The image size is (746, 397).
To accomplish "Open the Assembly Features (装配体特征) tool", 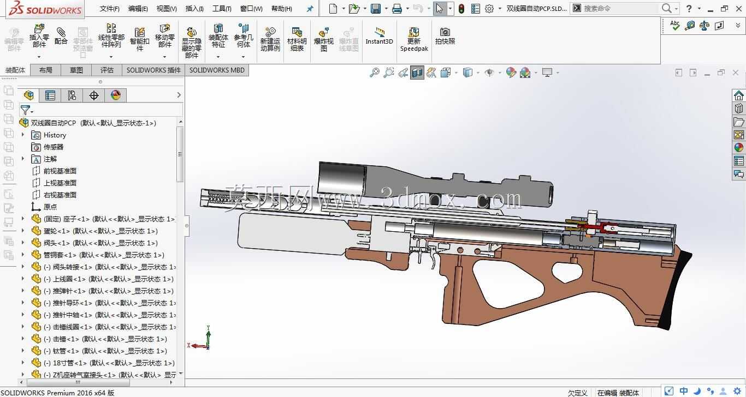I will click(x=218, y=35).
